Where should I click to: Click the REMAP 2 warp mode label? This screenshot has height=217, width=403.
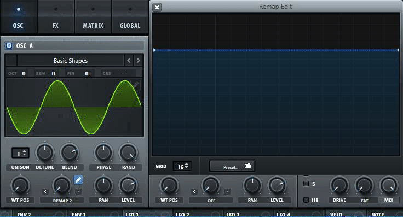[x=62, y=200]
